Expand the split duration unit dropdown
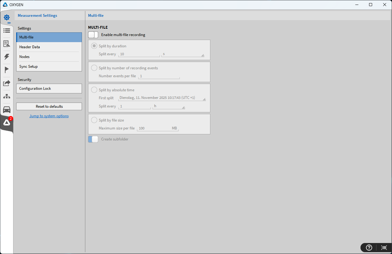The image size is (392, 254). pyautogui.click(x=183, y=54)
